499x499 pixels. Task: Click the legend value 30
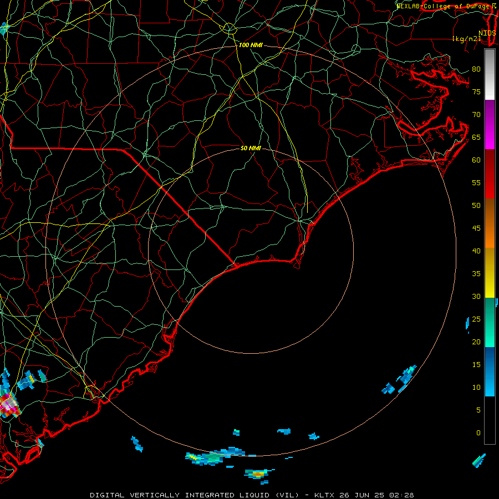point(476,297)
